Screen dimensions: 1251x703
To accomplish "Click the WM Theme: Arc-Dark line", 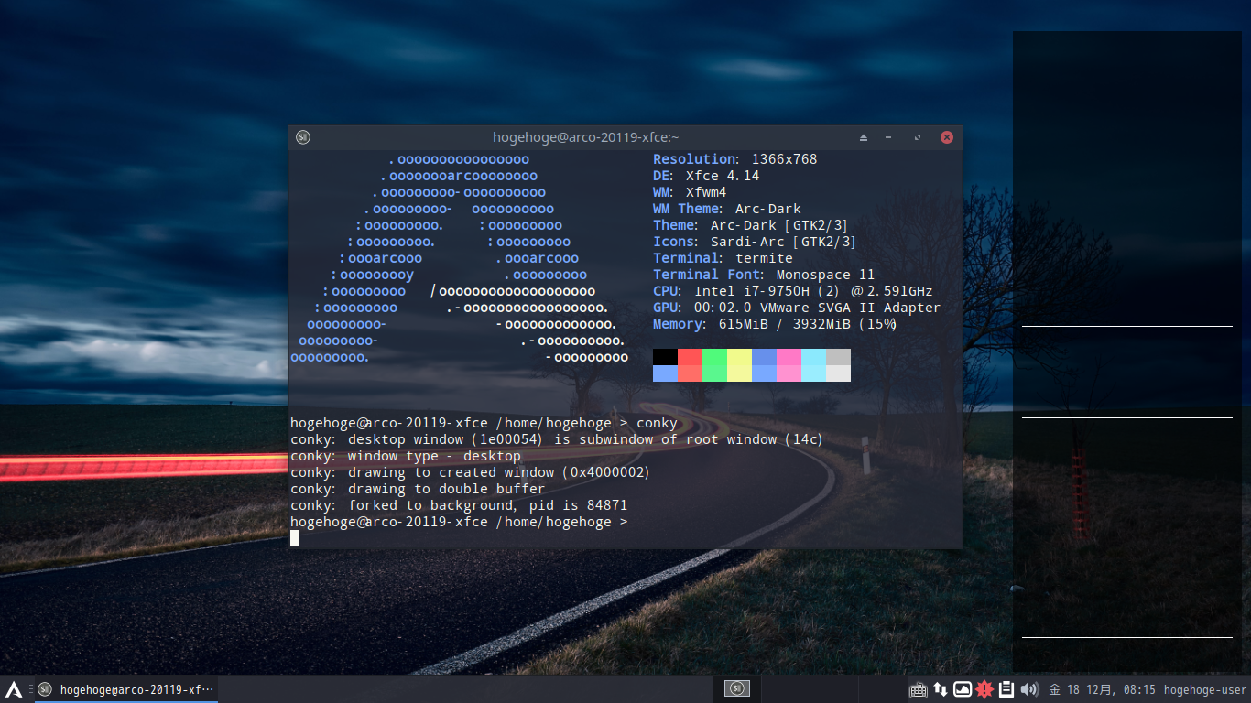I will pos(727,209).
